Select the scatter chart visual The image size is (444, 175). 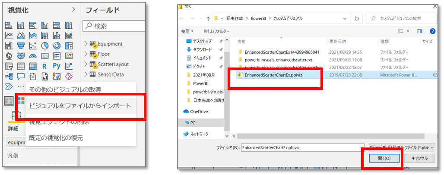33,46
